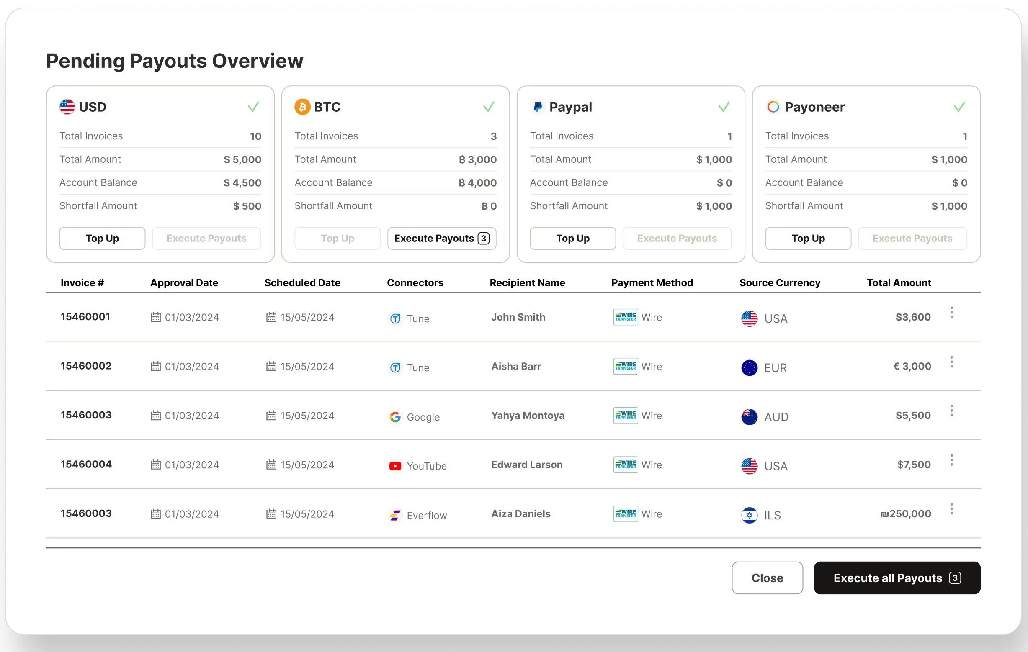Click the USA flag icon on the USD card
This screenshot has height=652, width=1028.
(x=67, y=107)
